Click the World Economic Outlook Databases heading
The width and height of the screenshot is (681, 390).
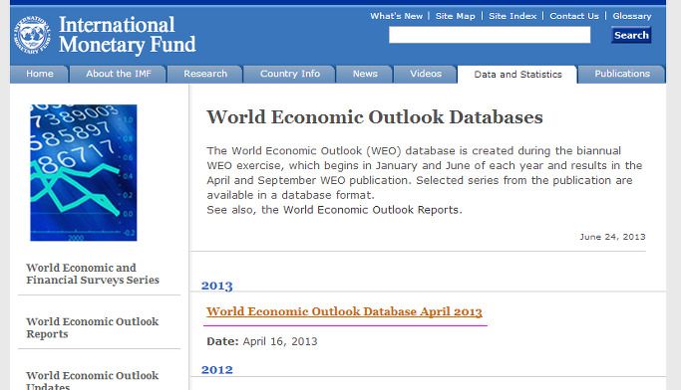point(374,117)
